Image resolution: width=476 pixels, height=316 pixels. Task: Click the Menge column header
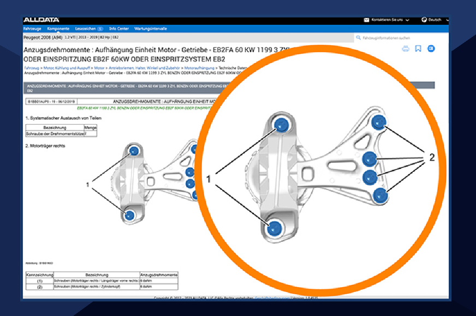click(90, 127)
